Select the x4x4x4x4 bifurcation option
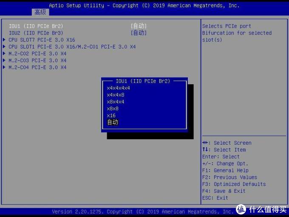The height and width of the screenshot is (217, 289). 118,88
